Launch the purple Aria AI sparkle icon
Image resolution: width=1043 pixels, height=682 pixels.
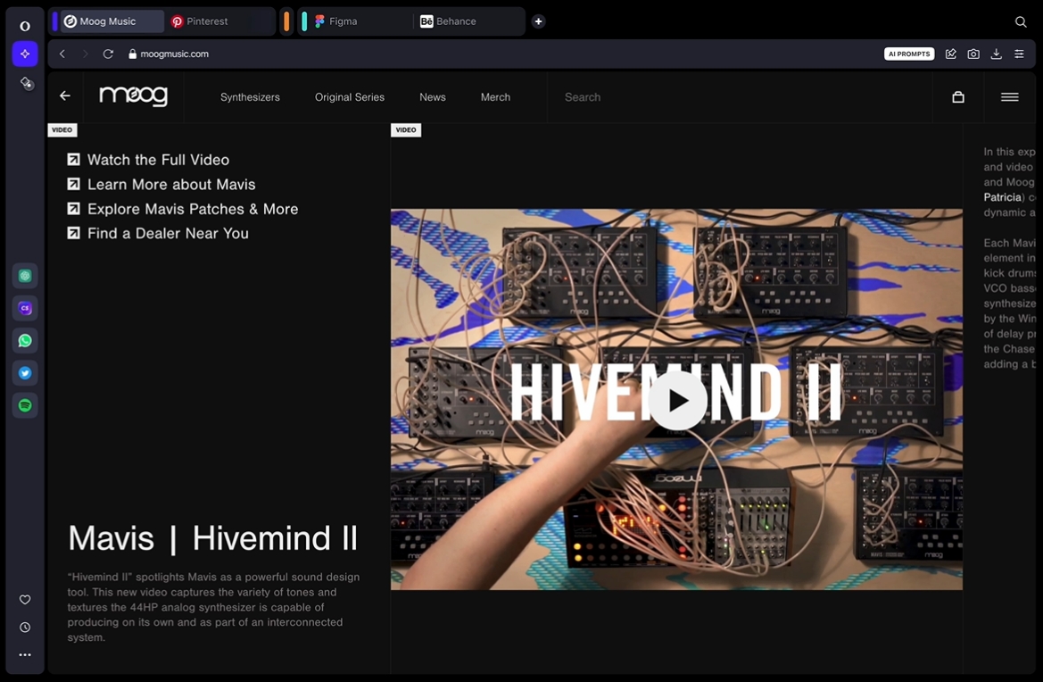point(25,54)
